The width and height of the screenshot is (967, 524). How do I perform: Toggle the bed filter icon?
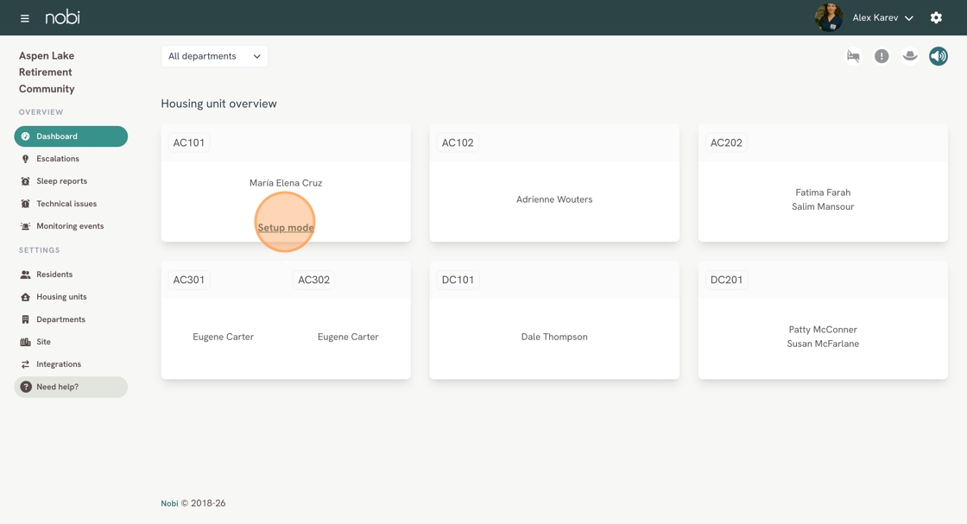coord(854,56)
